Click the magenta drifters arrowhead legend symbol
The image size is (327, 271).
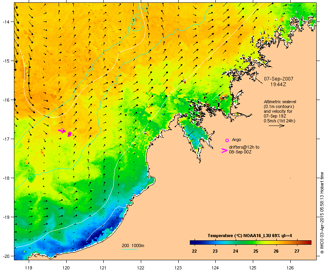[x=225, y=151]
